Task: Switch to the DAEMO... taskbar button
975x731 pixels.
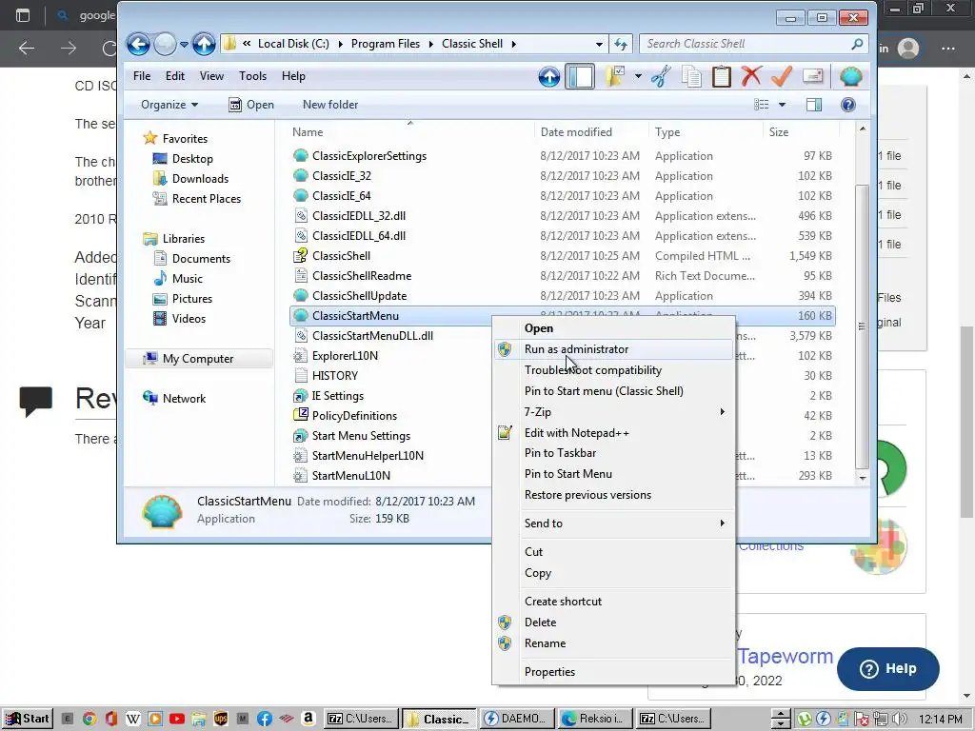Action: point(517,720)
